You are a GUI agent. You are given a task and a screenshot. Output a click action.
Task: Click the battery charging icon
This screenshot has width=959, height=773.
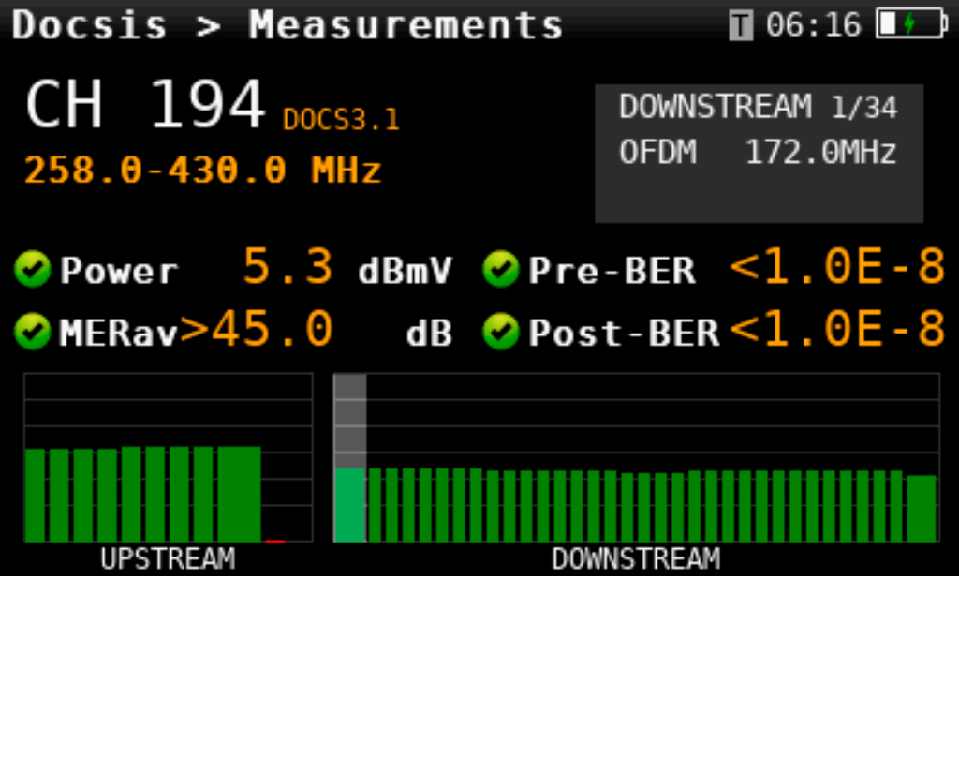tap(910, 24)
